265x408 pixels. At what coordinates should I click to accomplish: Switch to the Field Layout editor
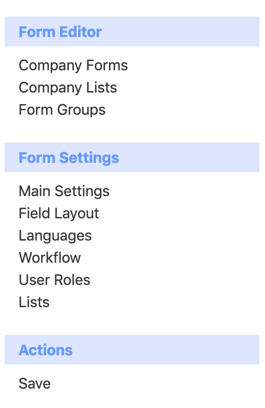click(x=59, y=213)
